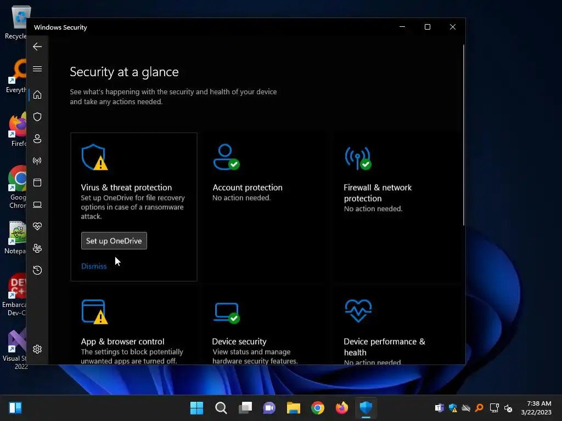Open Device performance & health heading
Viewport: 562px width, 421px height.
pyautogui.click(x=384, y=347)
